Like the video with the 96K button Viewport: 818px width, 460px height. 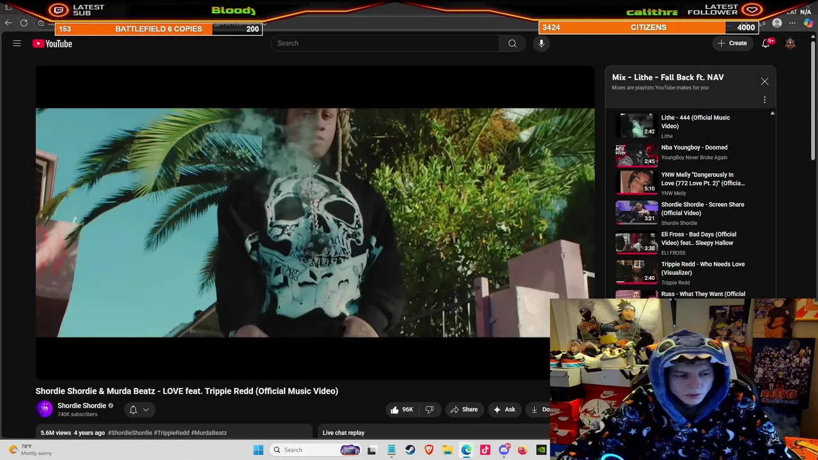pos(402,410)
